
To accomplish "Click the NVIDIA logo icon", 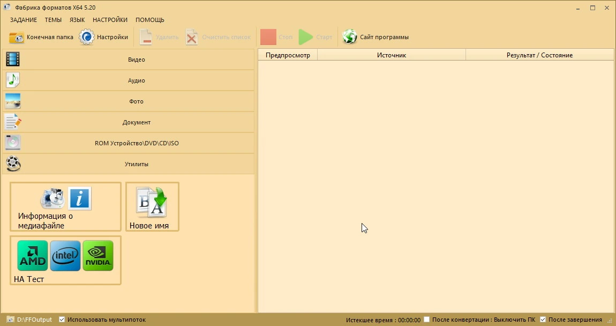I will pyautogui.click(x=98, y=256).
